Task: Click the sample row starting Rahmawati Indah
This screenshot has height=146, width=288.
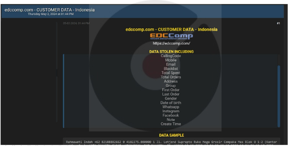Action: pyautogui.click(x=171, y=142)
